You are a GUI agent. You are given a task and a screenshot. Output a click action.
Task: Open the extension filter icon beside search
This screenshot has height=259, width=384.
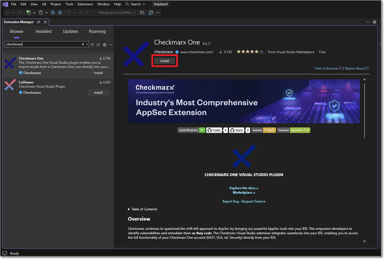(92, 45)
